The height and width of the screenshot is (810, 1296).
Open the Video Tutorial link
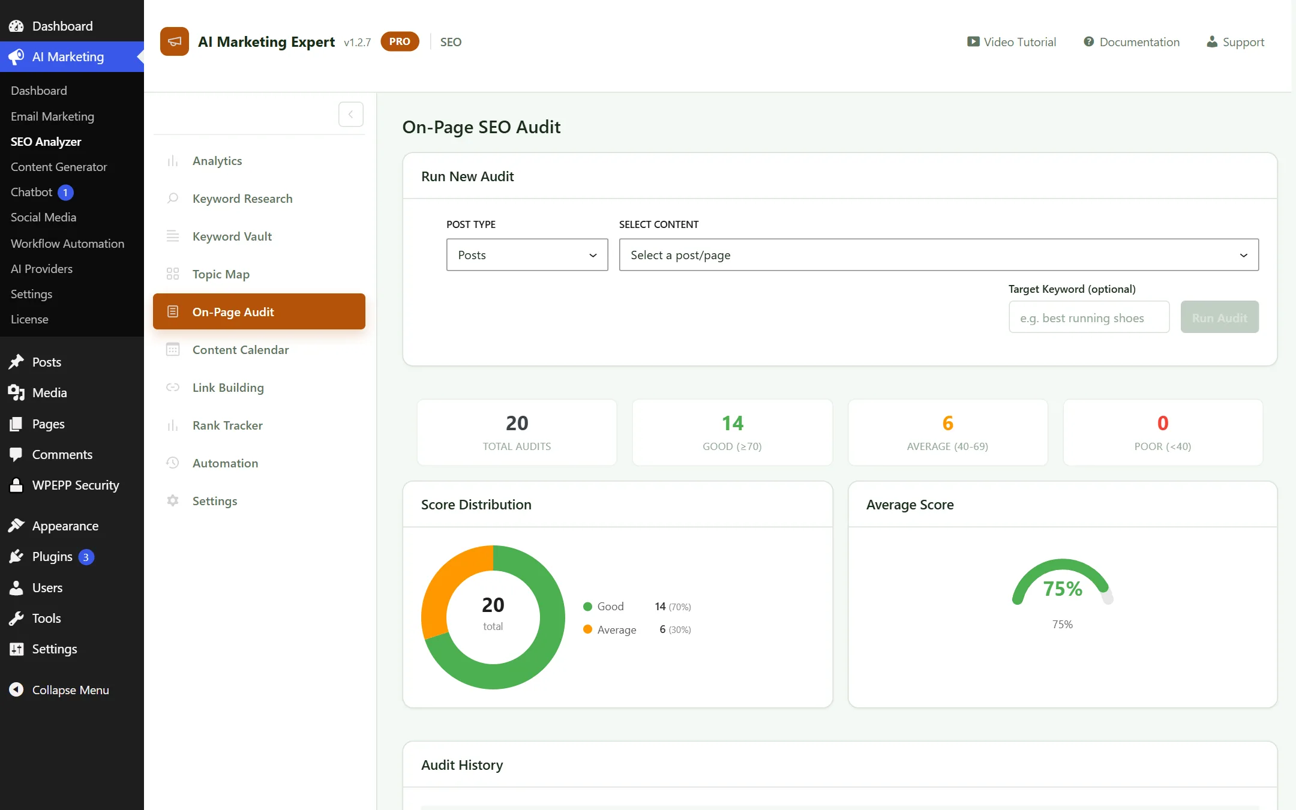coord(1012,42)
